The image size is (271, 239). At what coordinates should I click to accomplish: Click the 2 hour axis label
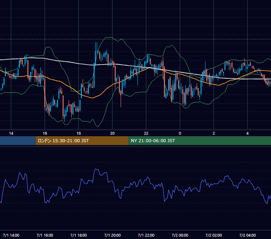tap(214, 133)
